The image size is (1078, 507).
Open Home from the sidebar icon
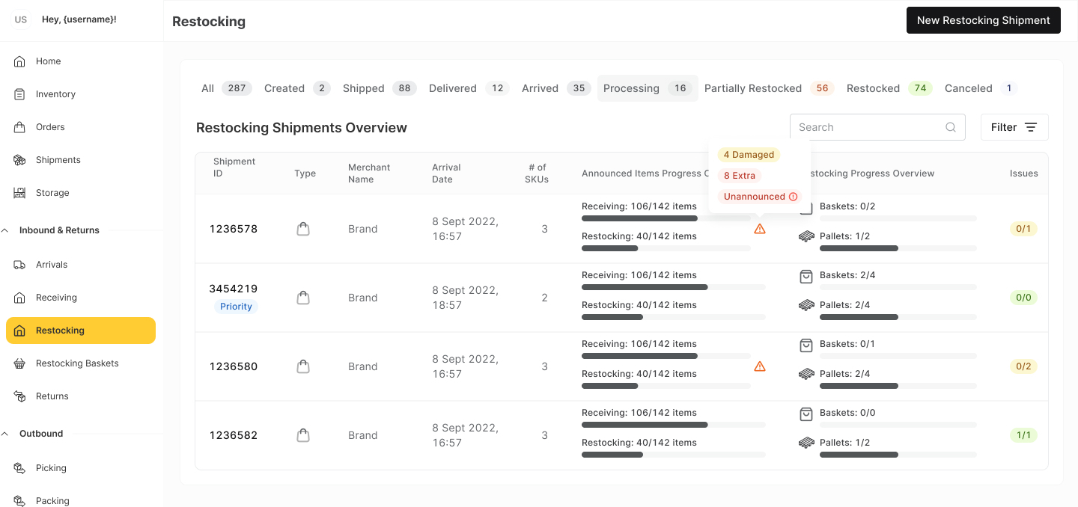tap(20, 61)
